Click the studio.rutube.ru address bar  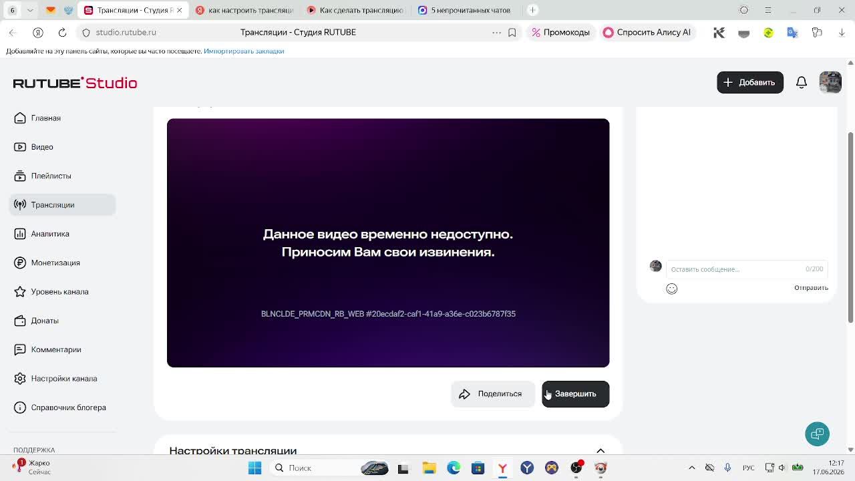pyautogui.click(x=126, y=32)
